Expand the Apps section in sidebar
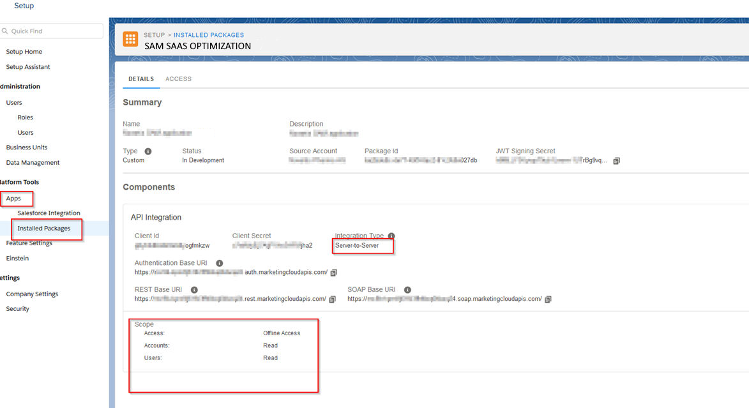This screenshot has width=749, height=408. (13, 199)
